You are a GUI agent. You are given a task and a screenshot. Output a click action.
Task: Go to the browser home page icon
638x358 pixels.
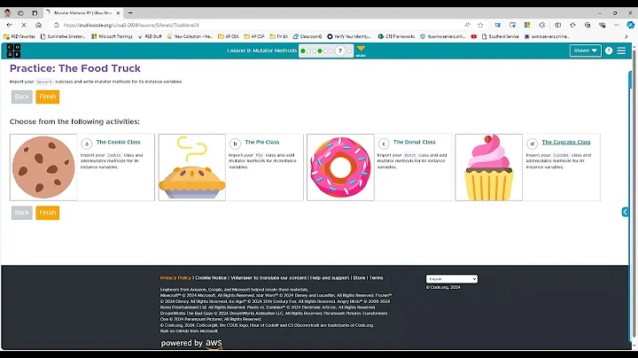click(x=38, y=25)
